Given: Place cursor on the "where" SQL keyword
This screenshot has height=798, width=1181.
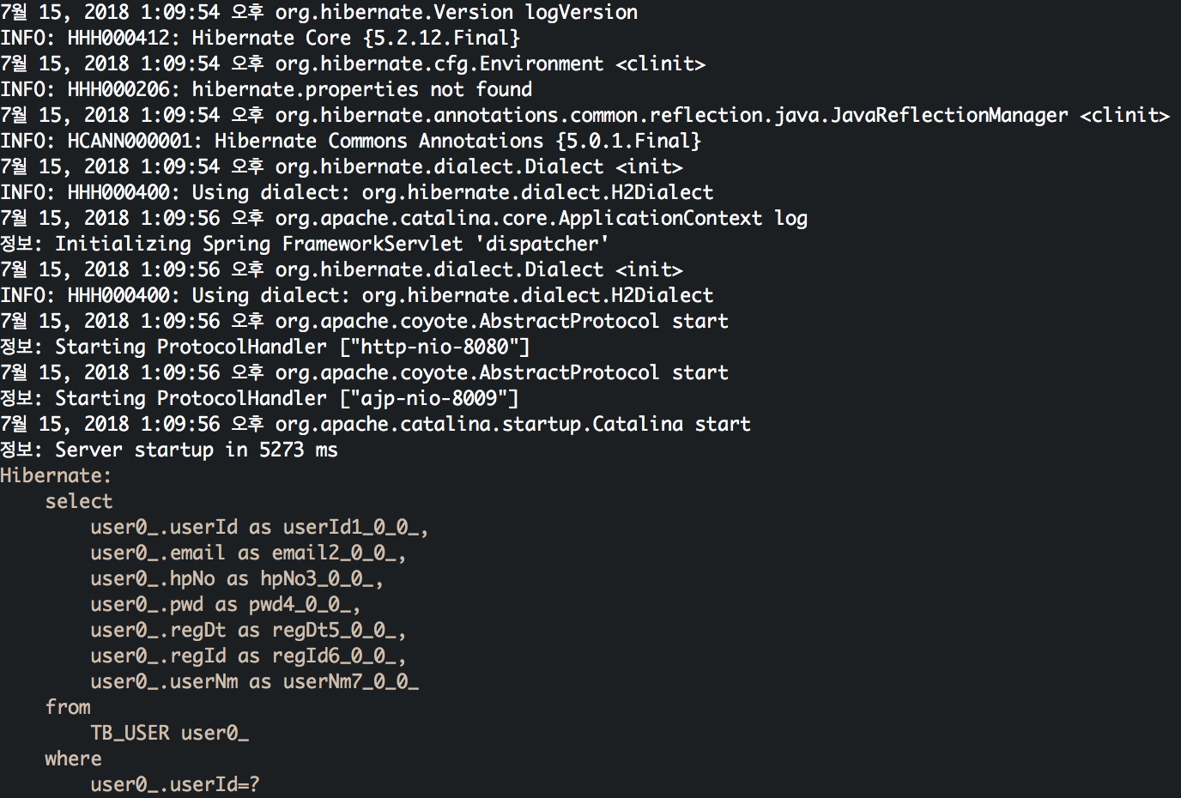Looking at the screenshot, I should (73, 759).
